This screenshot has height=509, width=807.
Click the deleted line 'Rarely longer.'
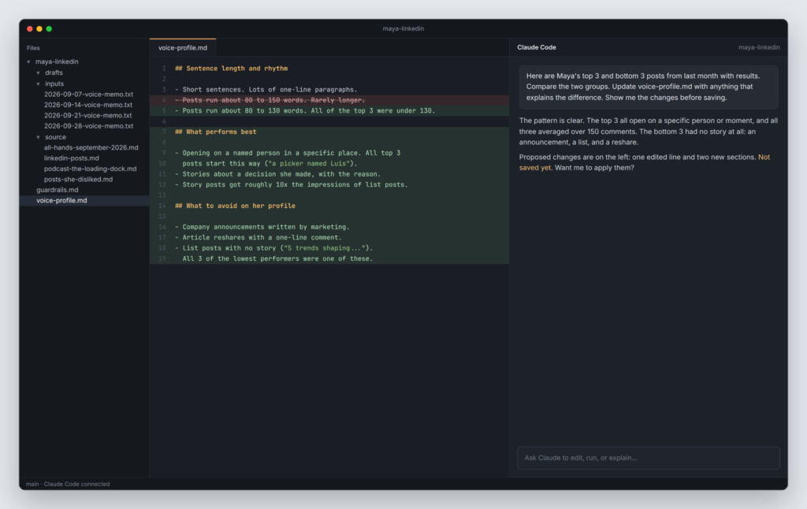tap(337, 100)
